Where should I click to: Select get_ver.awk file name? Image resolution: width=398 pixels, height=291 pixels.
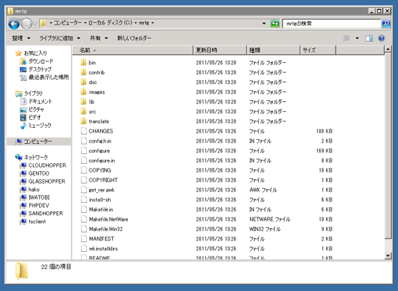click(x=101, y=190)
